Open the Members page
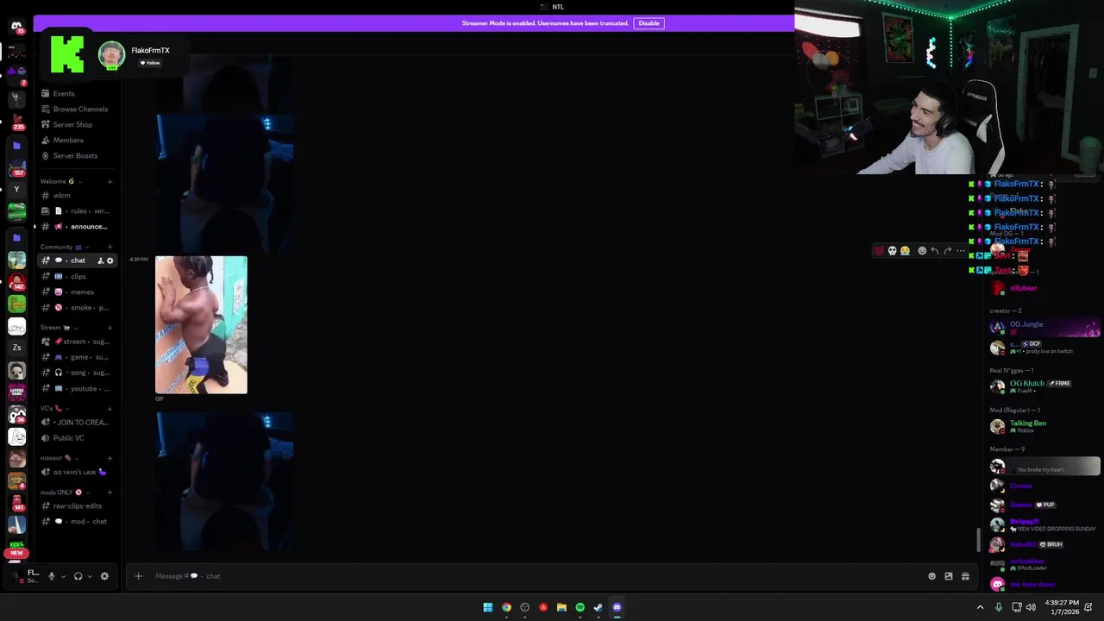The width and height of the screenshot is (1104, 621). (78, 140)
